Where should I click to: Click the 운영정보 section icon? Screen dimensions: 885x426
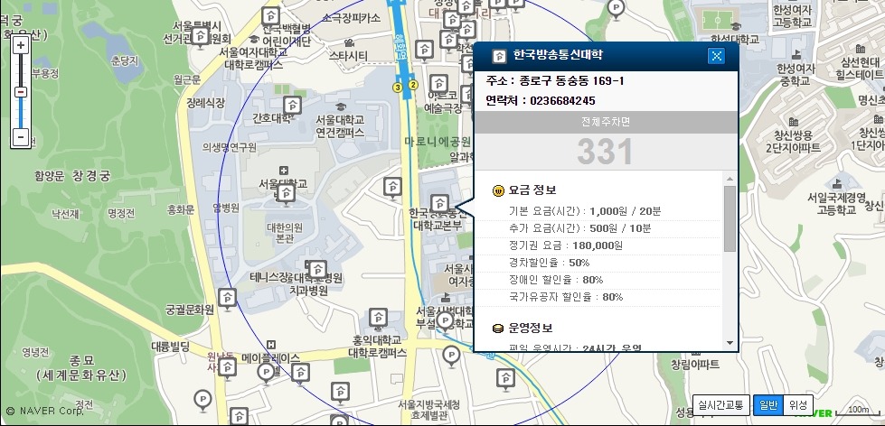[498, 329]
